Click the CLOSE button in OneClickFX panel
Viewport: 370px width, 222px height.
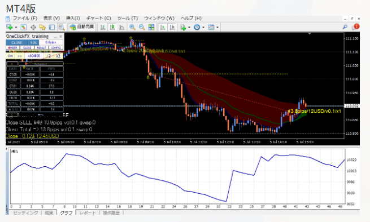point(16,43)
